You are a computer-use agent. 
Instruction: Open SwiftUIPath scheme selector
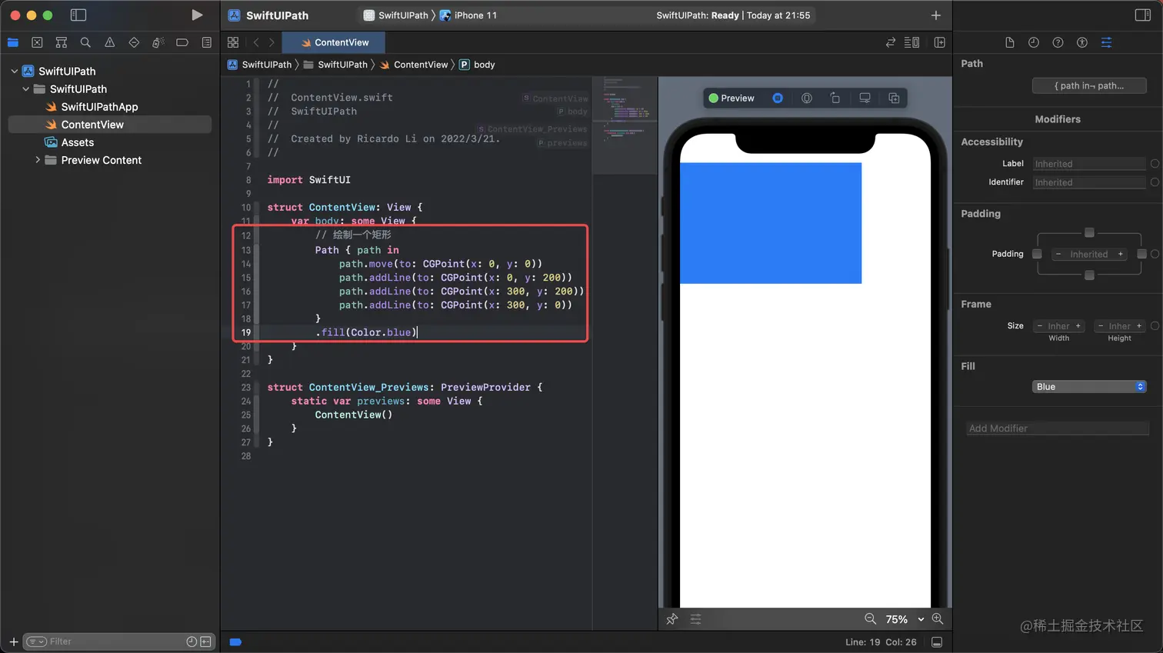[395, 15]
